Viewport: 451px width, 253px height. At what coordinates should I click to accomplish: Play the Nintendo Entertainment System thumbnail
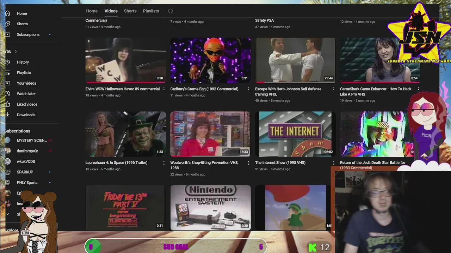pos(210,208)
